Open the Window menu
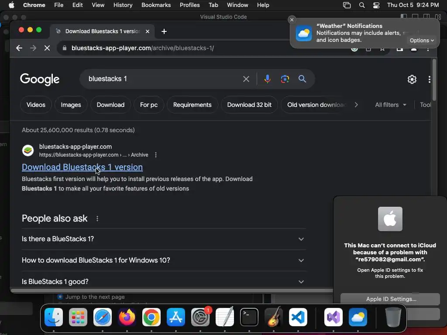 tap(237, 5)
